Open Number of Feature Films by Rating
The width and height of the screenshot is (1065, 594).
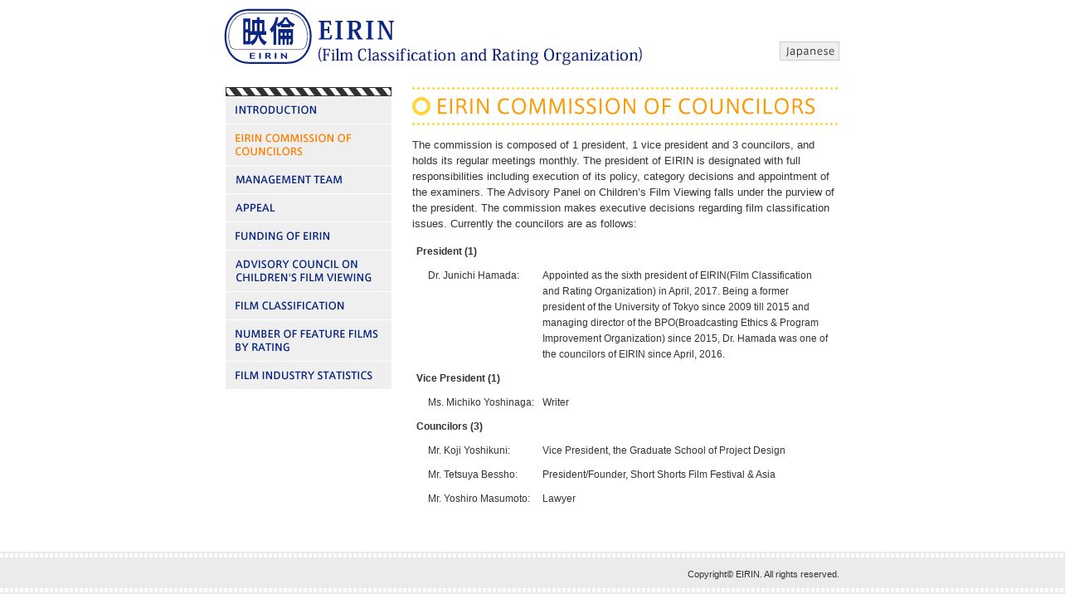(x=309, y=341)
